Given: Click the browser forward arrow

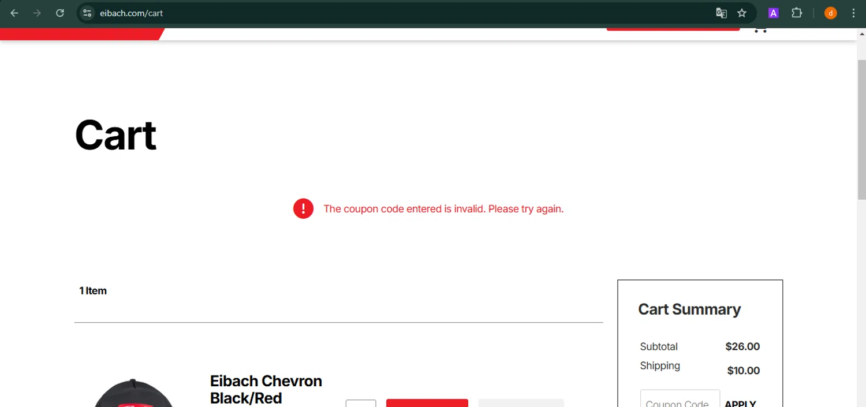Looking at the screenshot, I should (x=37, y=13).
